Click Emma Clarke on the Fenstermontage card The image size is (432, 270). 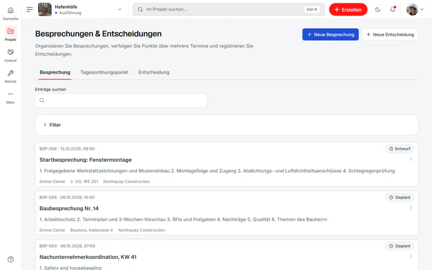52,181
